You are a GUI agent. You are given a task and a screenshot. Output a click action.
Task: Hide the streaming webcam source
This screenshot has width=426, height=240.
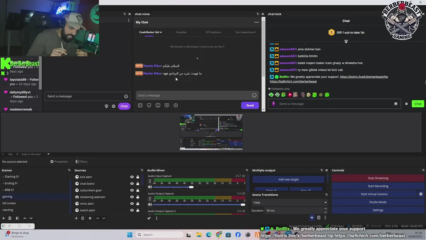(x=132, y=197)
